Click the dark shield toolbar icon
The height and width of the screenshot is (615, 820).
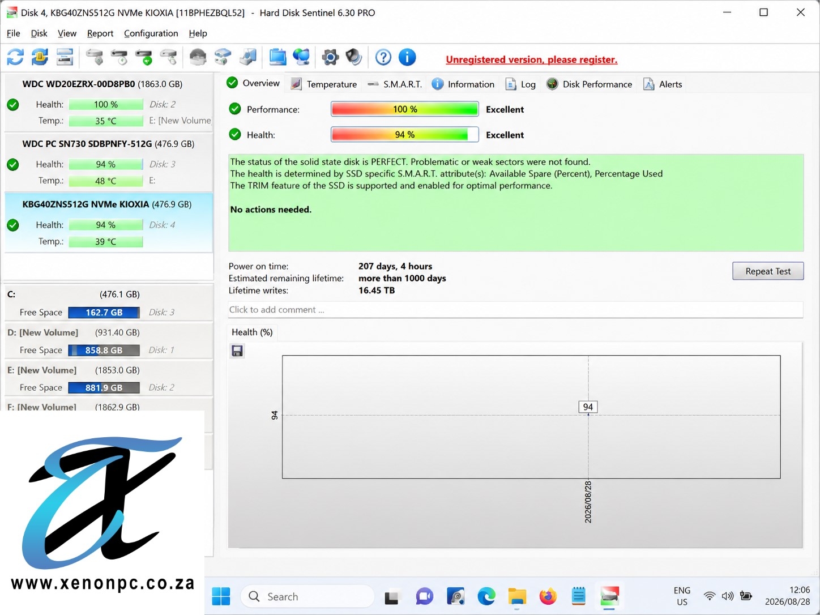[354, 57]
